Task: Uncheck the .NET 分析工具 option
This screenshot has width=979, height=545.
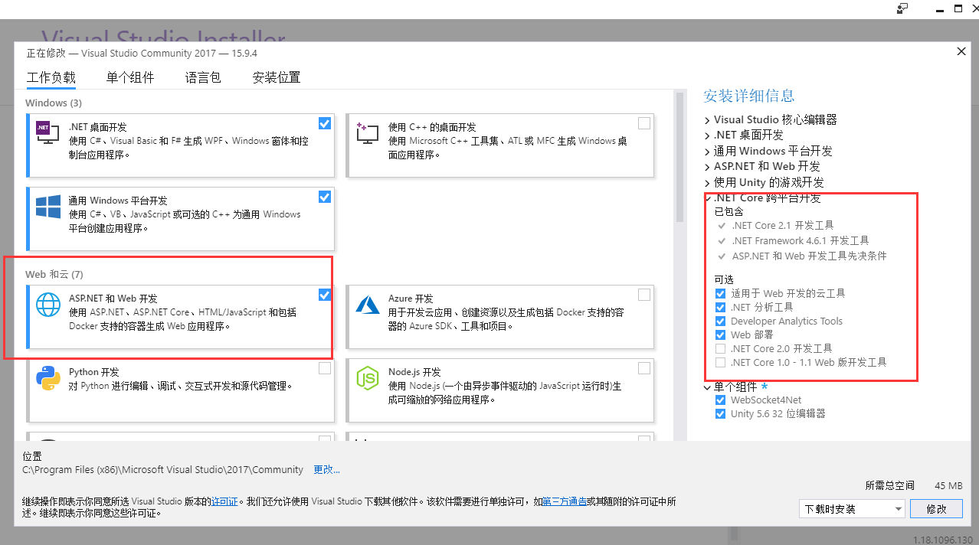Action: pos(720,307)
